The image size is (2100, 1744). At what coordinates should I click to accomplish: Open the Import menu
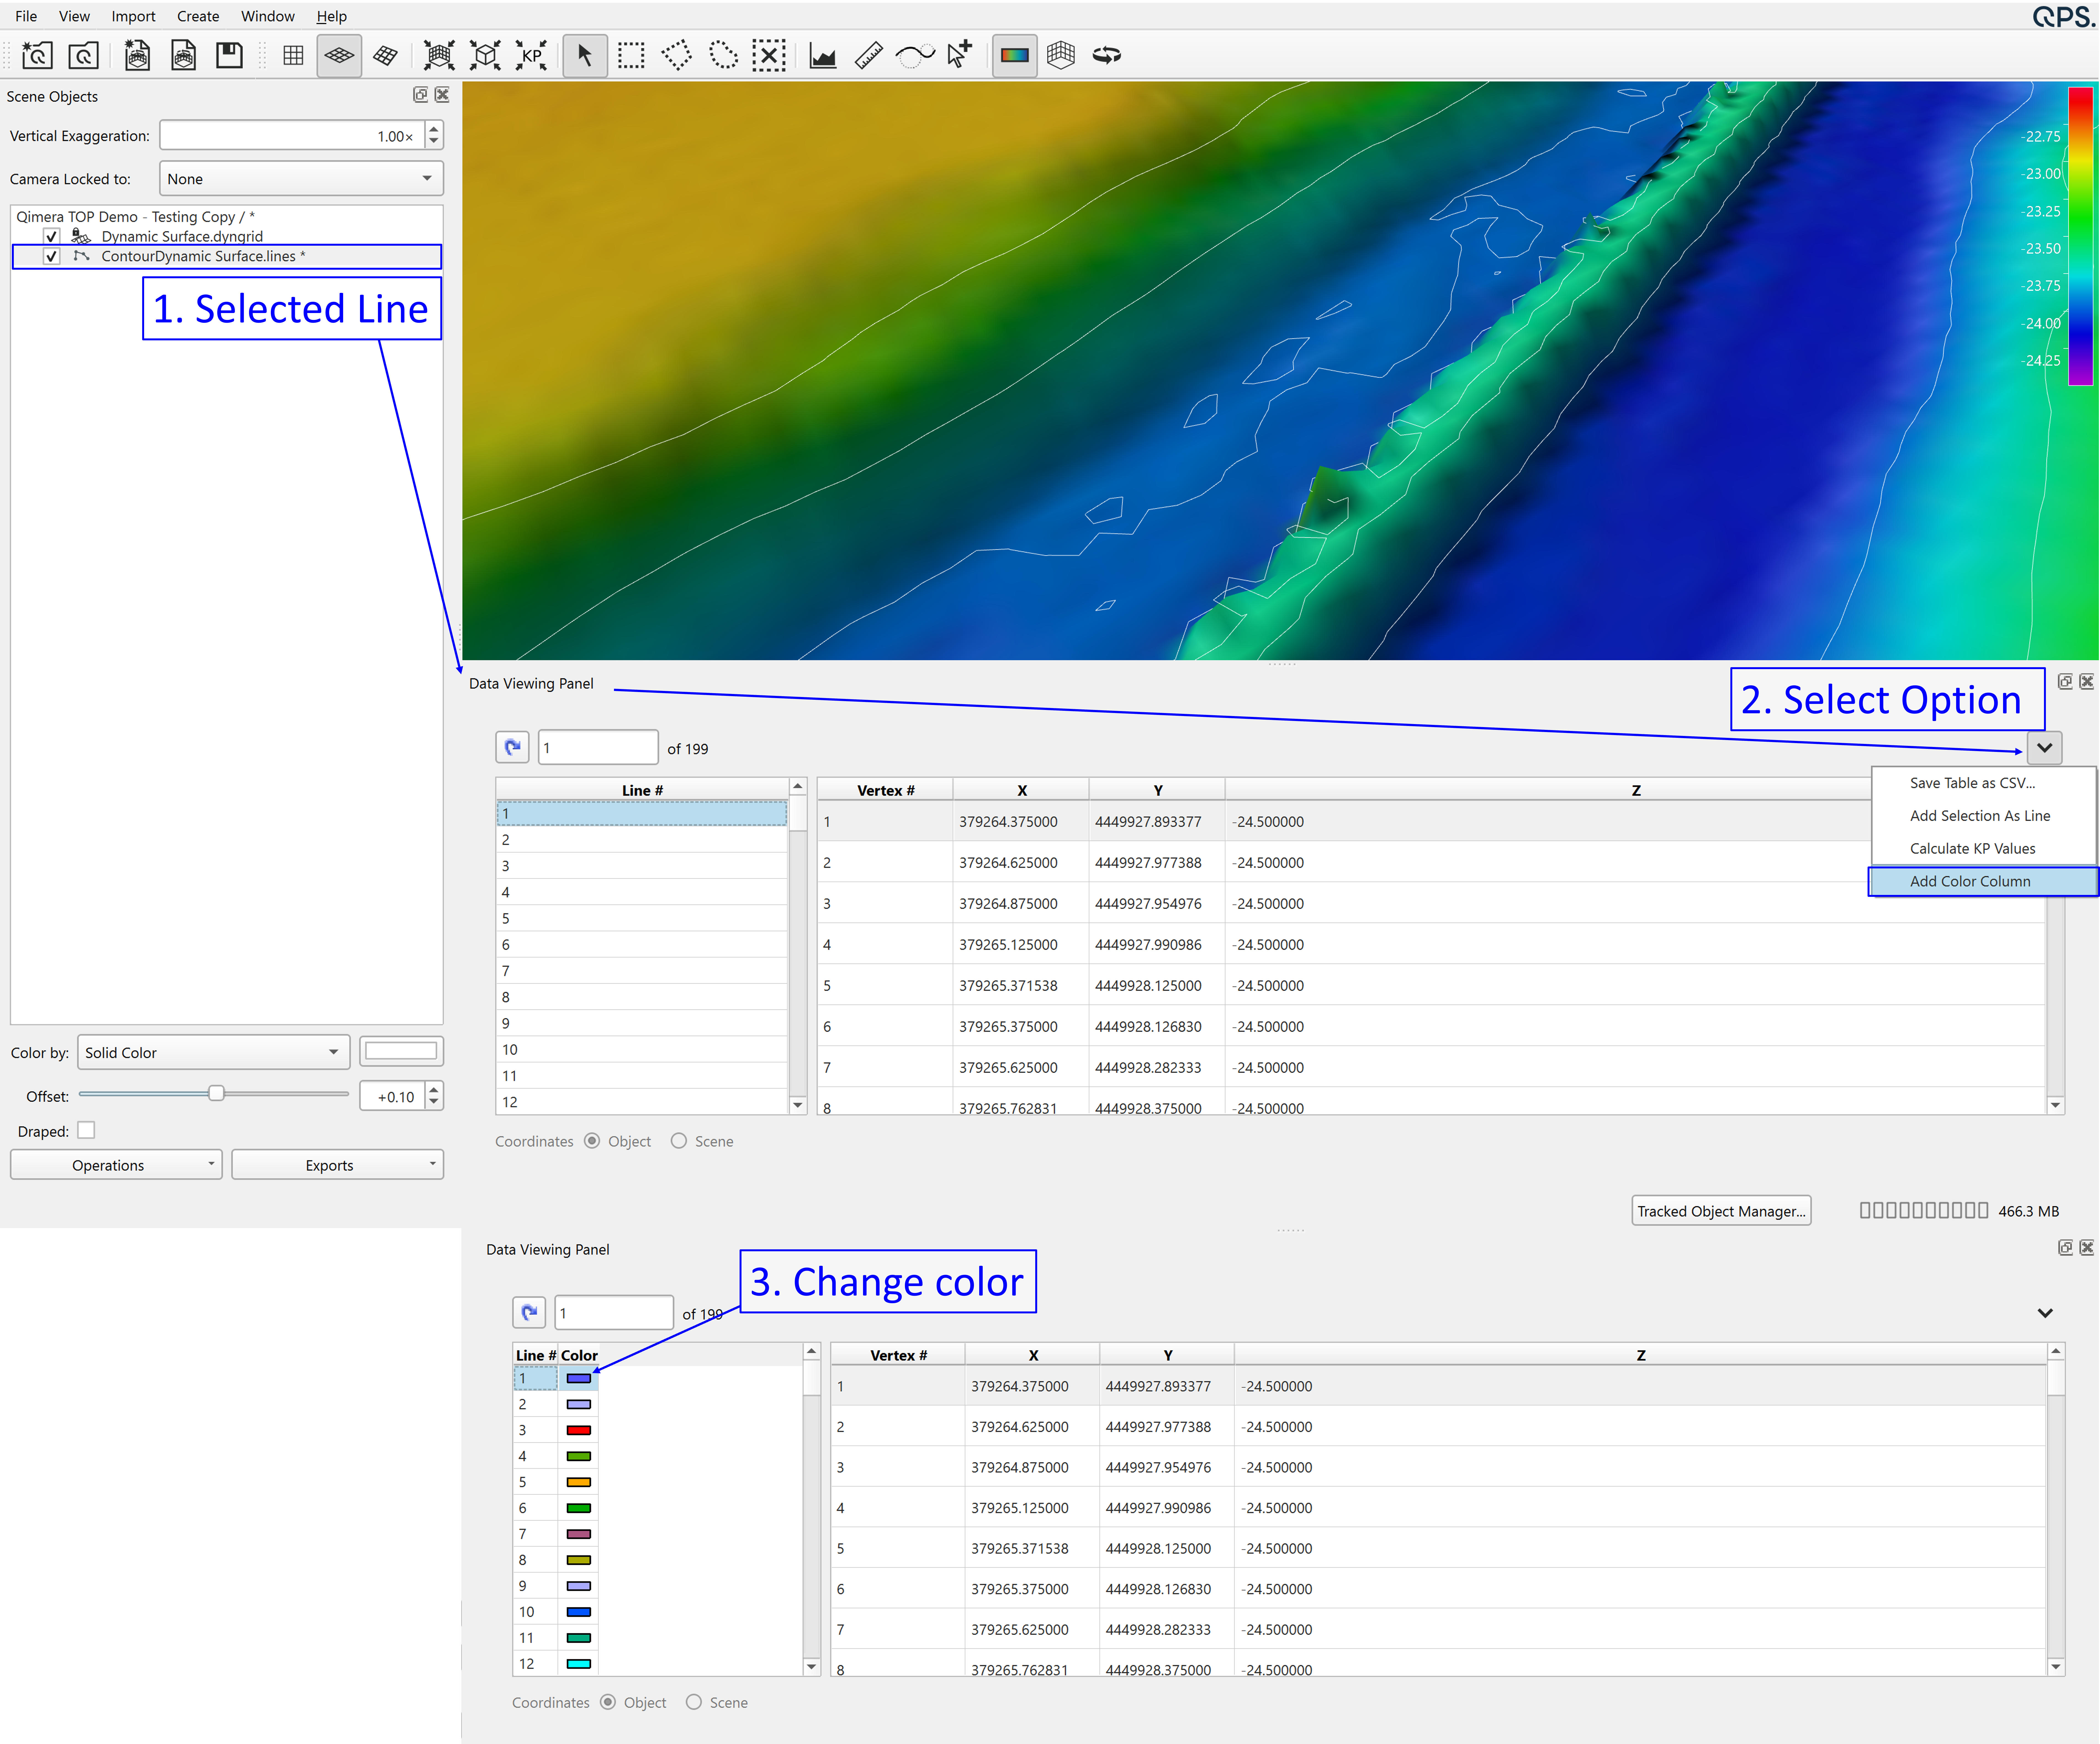133,16
